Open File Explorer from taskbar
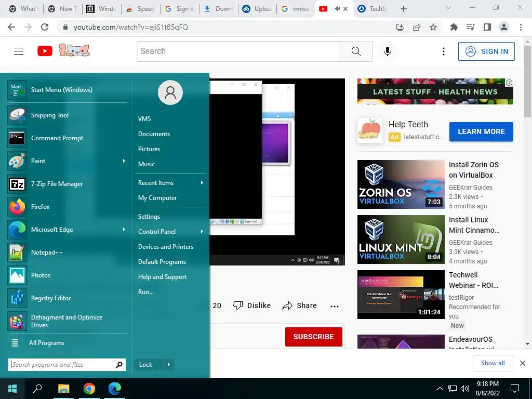Image resolution: width=532 pixels, height=399 pixels. point(63,389)
